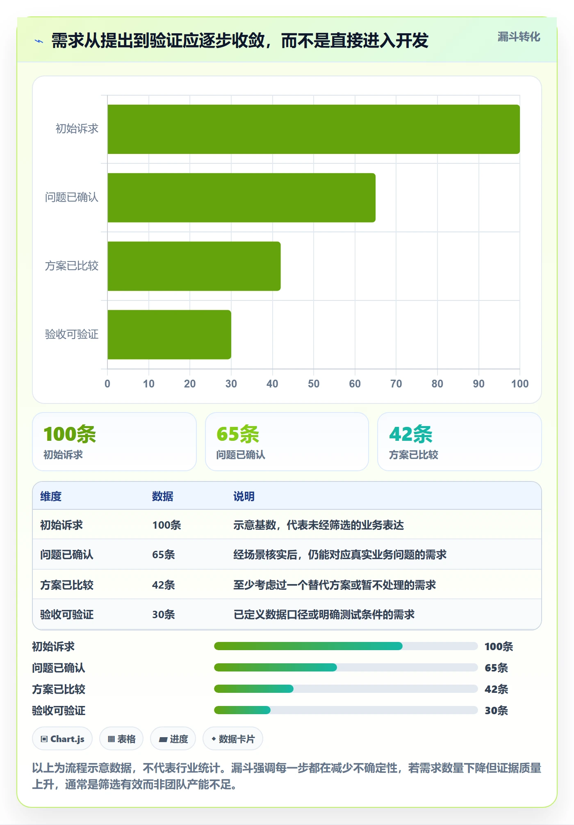Click the 100条 progress bar for 初始诉求
This screenshot has height=825, width=574.
coord(346,646)
